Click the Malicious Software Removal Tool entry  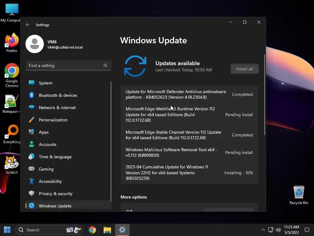[190, 152]
